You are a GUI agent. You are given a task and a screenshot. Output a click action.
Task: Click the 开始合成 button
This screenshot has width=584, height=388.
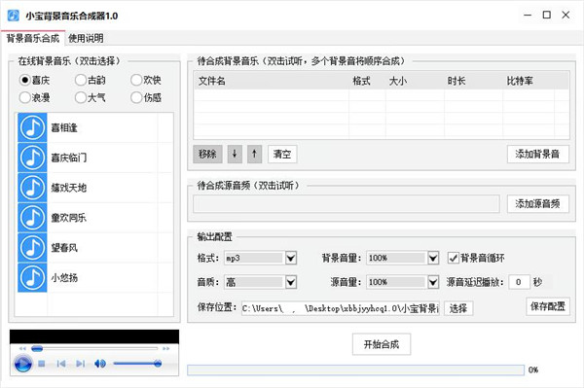[382, 344]
